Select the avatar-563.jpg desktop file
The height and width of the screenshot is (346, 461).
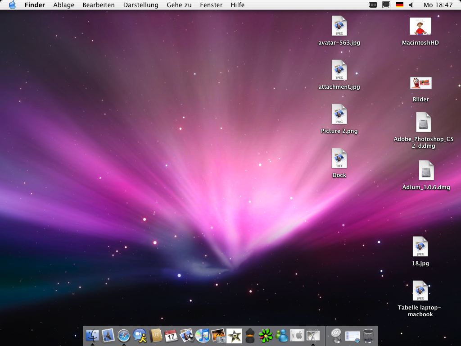[x=339, y=26]
